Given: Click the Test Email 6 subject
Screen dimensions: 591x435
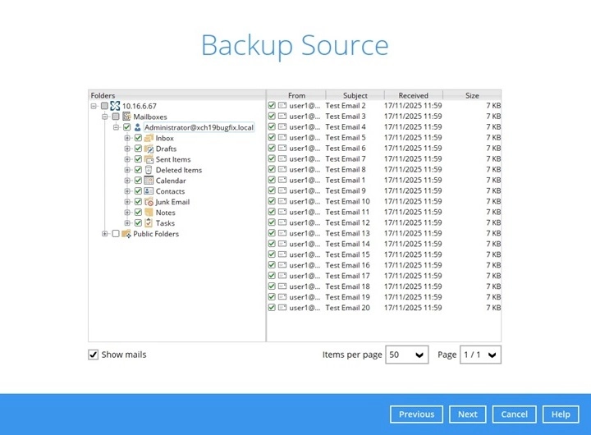Looking at the screenshot, I should 346,148.
